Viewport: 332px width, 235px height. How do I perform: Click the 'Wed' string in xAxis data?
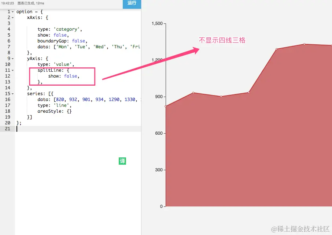(100, 47)
